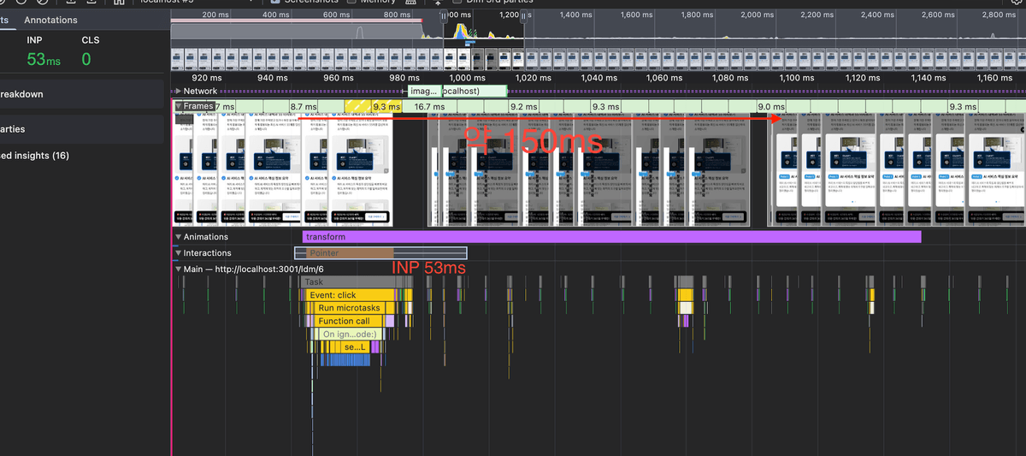Click the INP 53 ms metric
The height and width of the screenshot is (456, 1026).
(x=43, y=59)
